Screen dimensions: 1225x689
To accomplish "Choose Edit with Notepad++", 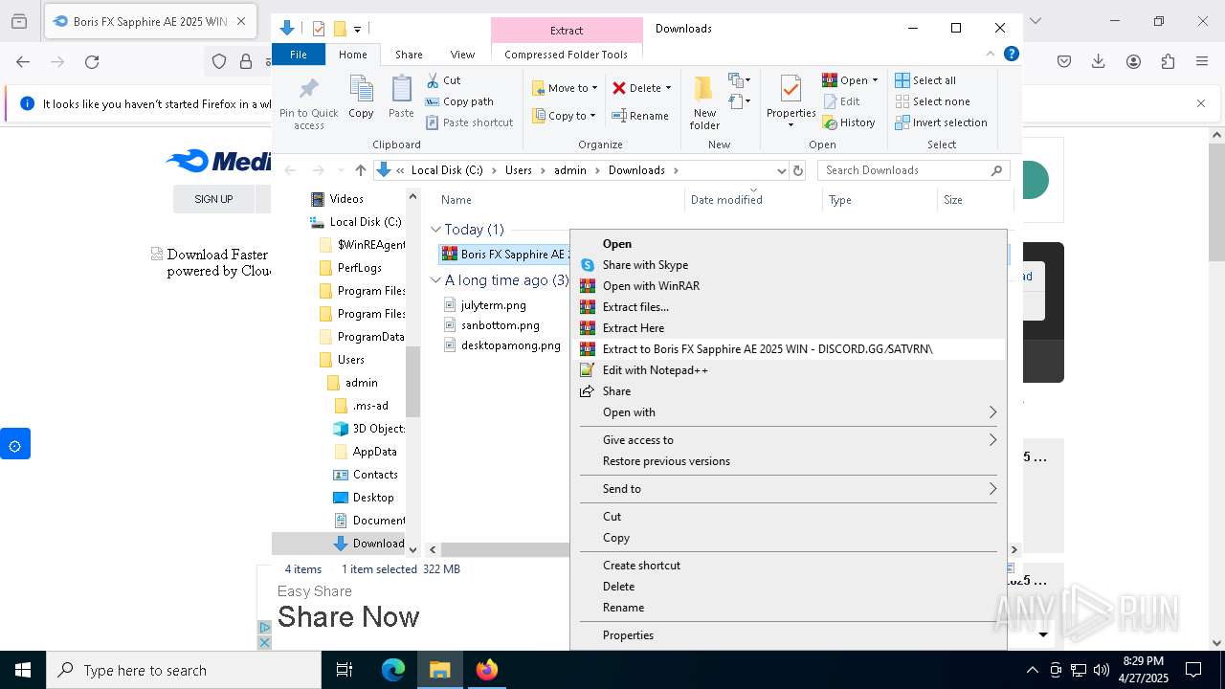I will (x=788, y=370).
